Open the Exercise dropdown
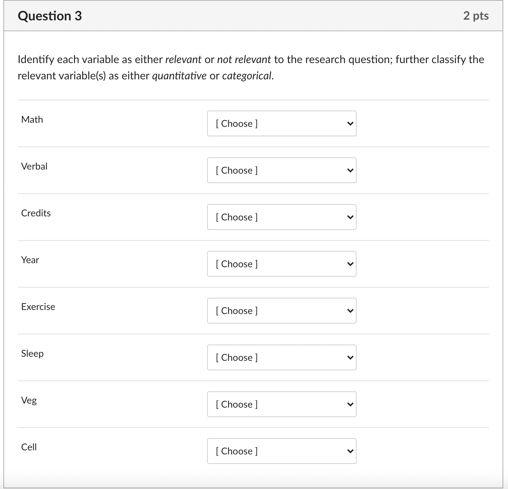 pyautogui.click(x=281, y=311)
